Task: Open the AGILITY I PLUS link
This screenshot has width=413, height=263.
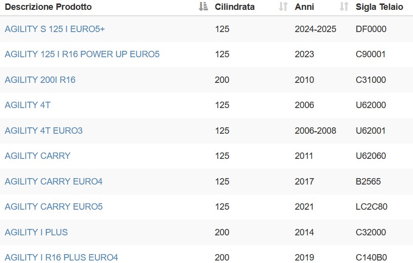Action: 36,232
